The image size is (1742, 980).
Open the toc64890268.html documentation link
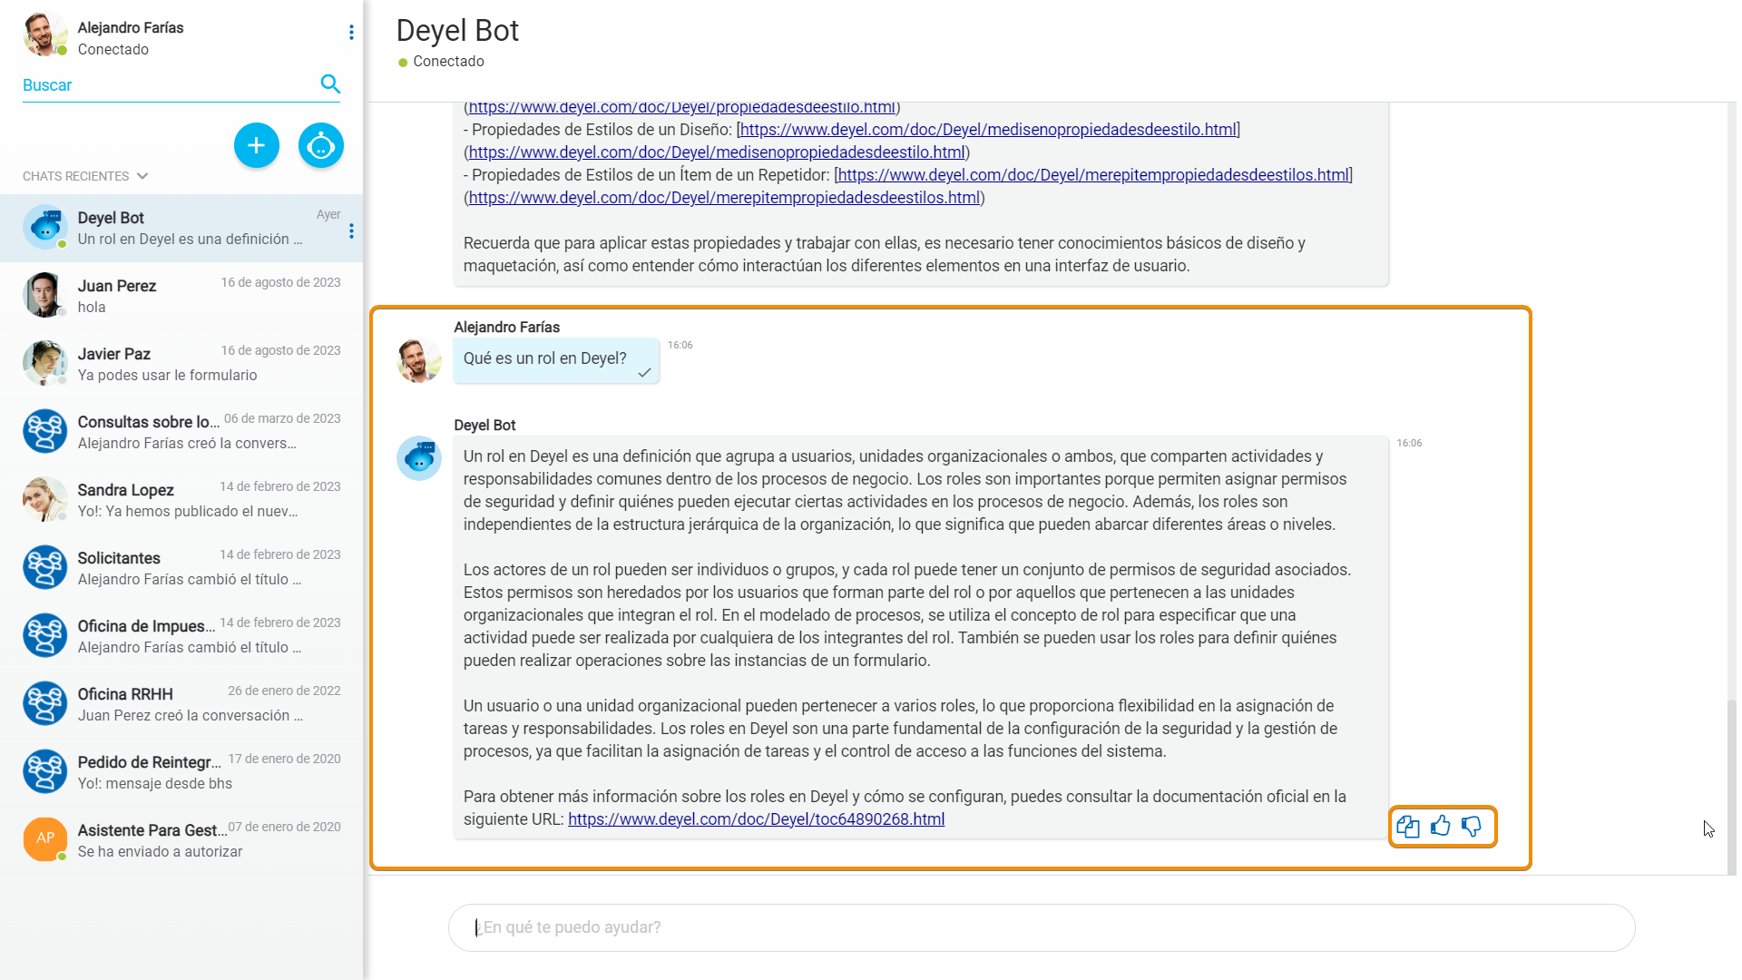pos(756,819)
